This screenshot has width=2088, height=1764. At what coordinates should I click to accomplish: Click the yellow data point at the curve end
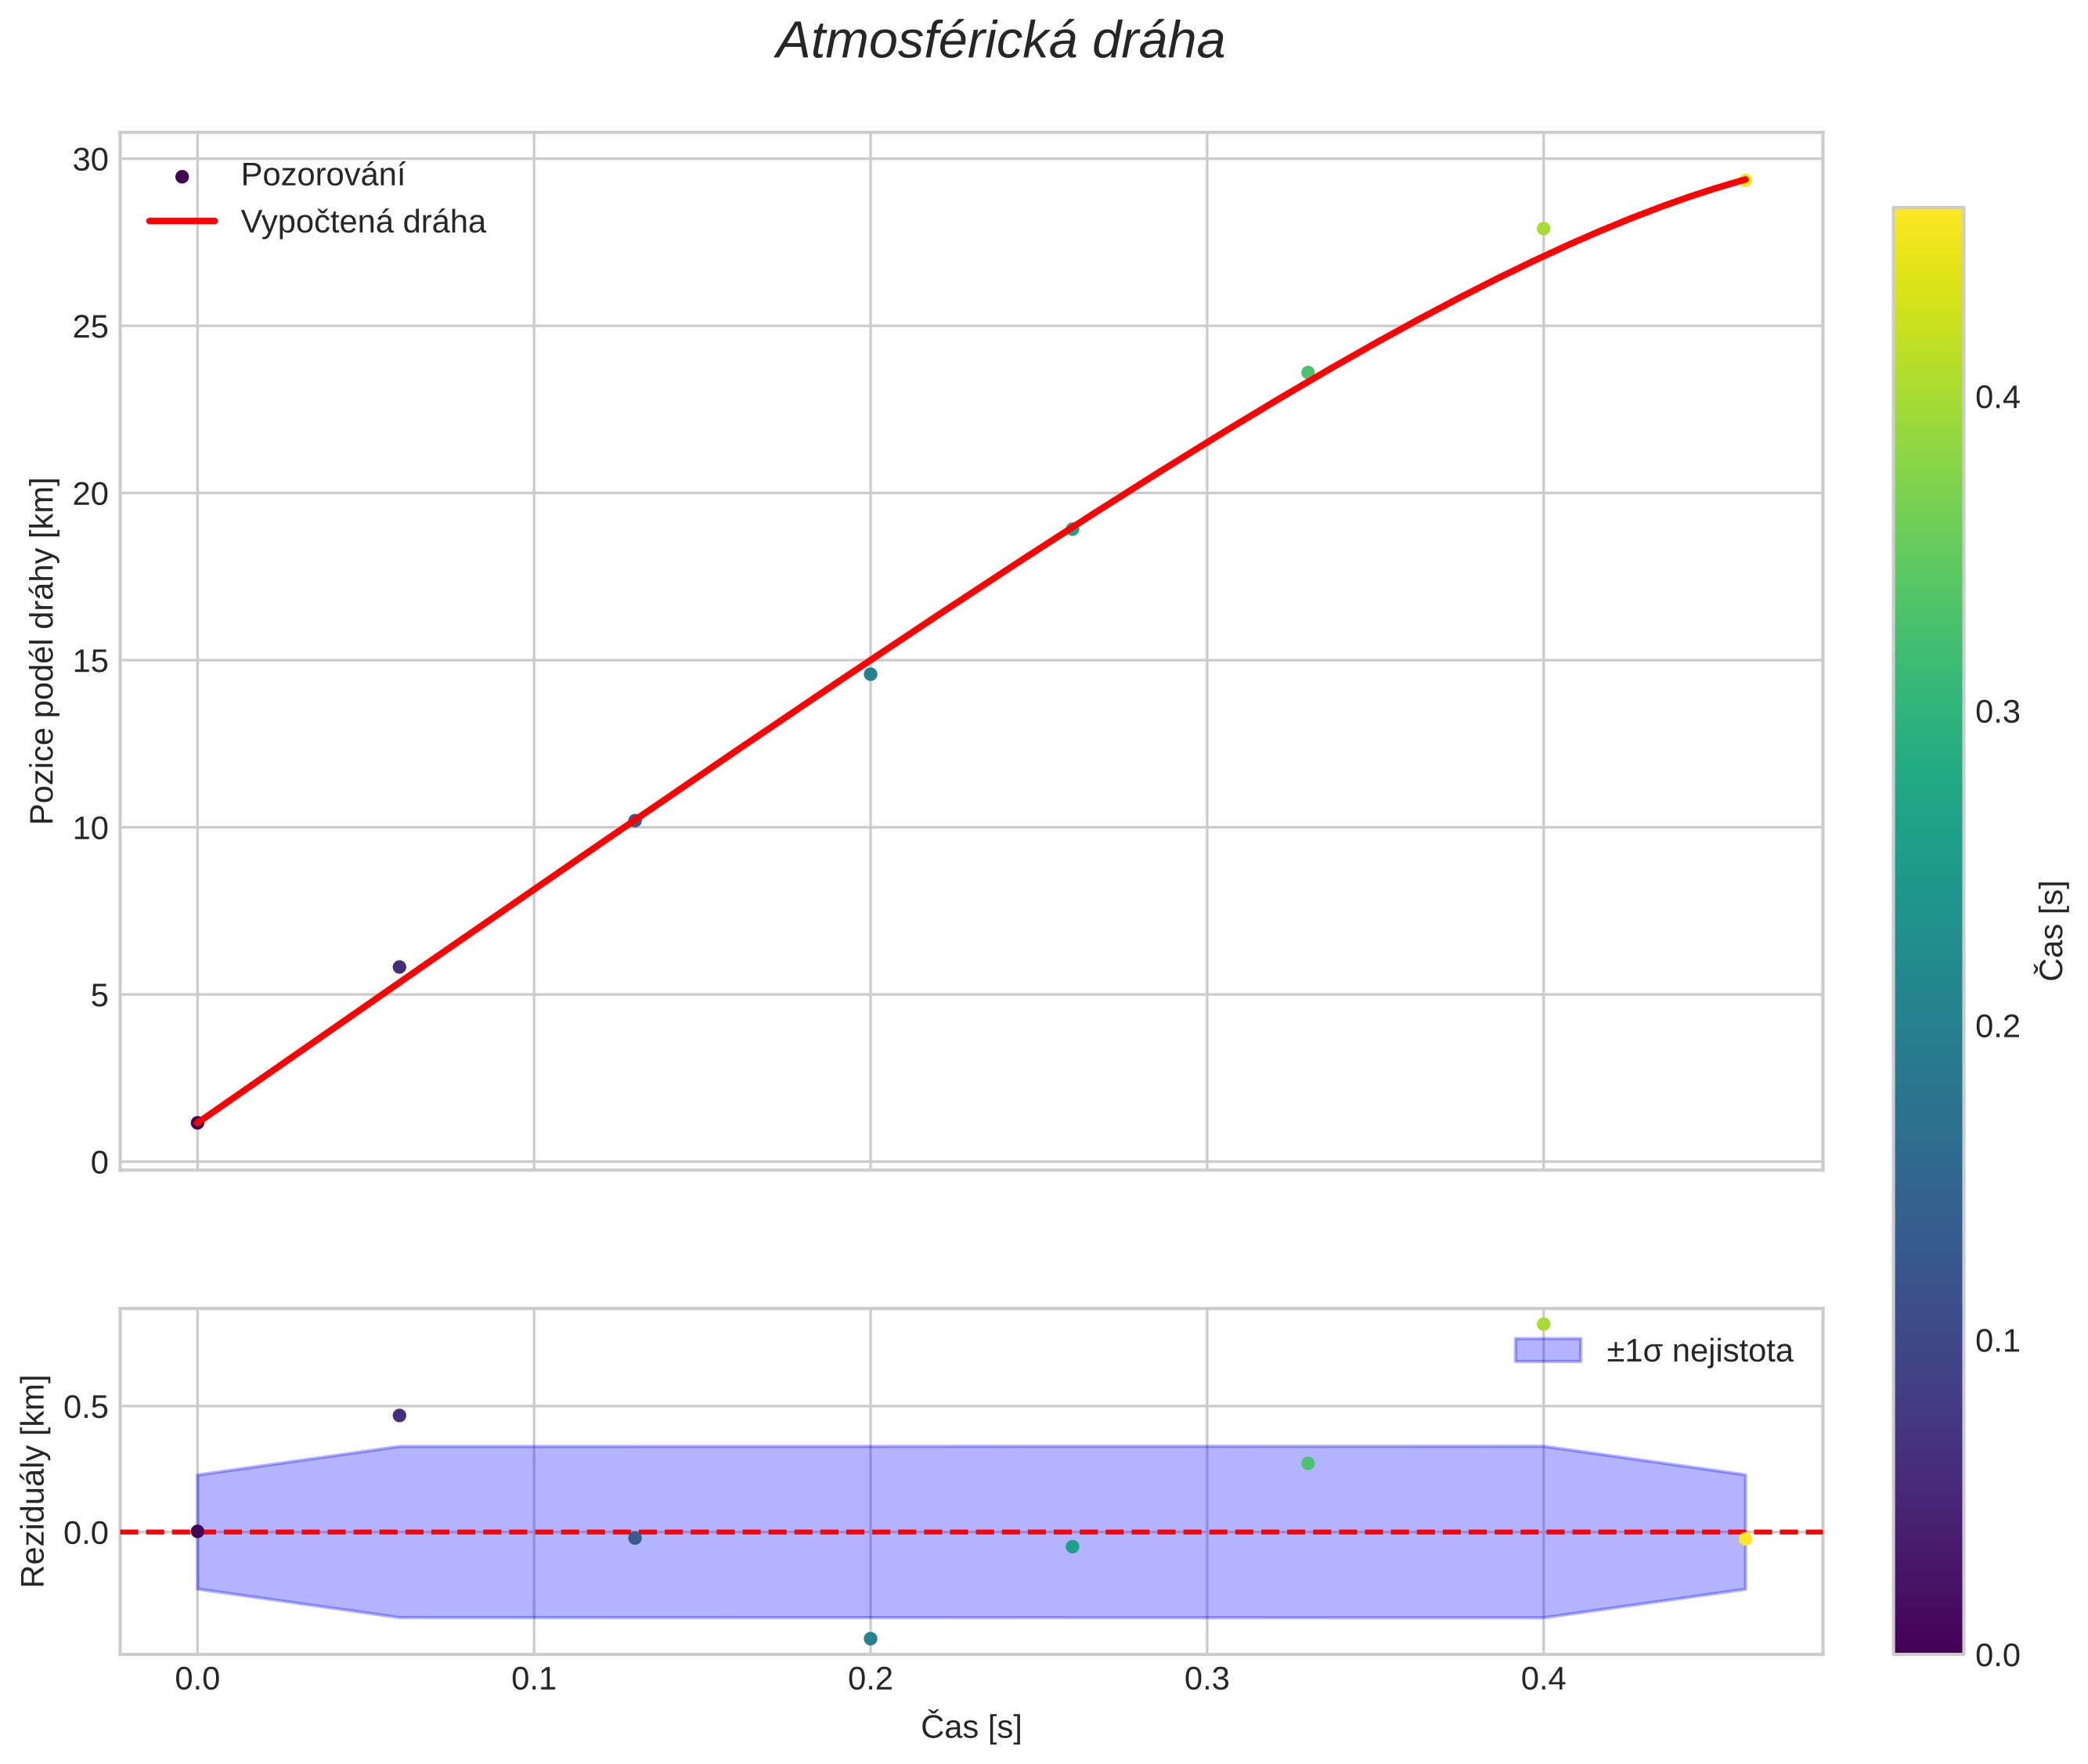point(1745,180)
